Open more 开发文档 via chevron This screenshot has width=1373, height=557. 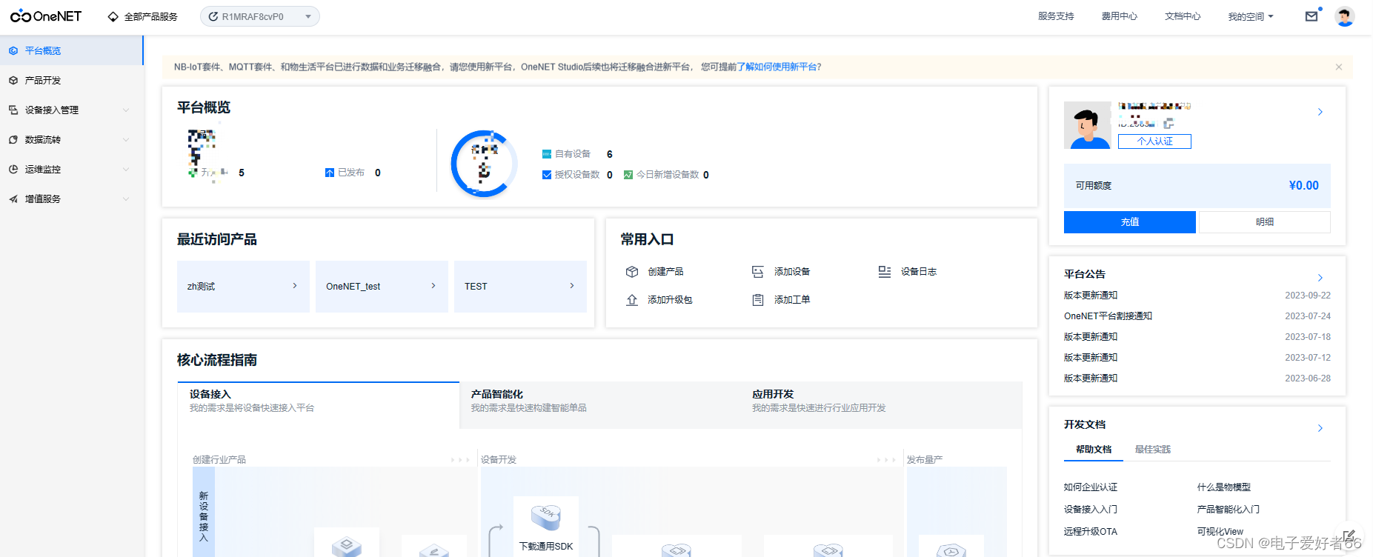(1320, 428)
